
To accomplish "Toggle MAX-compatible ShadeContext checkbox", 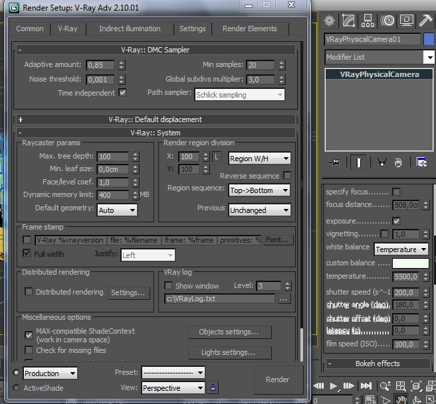I will pos(29,335).
